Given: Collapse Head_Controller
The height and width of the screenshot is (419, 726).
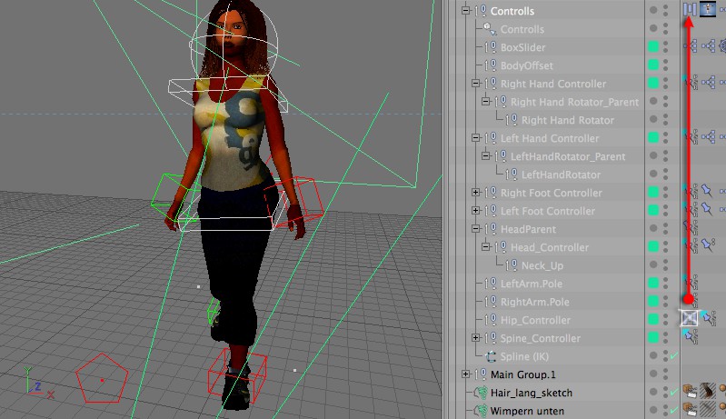Looking at the screenshot, I should coord(485,247).
